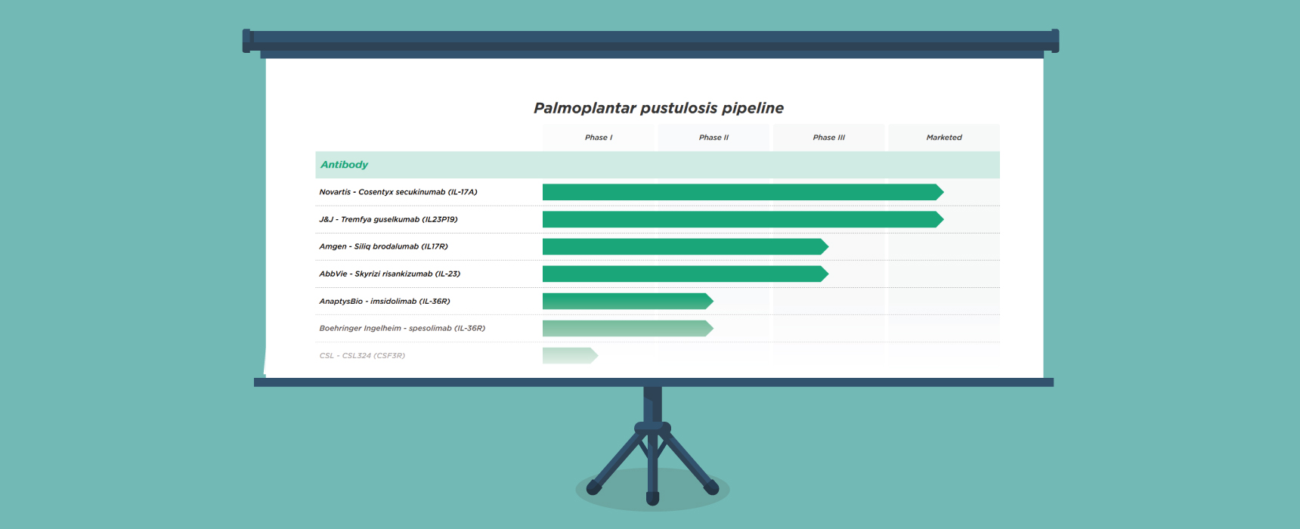Select the Amgen Siliq brodalumab label
The image size is (1300, 529).
[x=383, y=246]
